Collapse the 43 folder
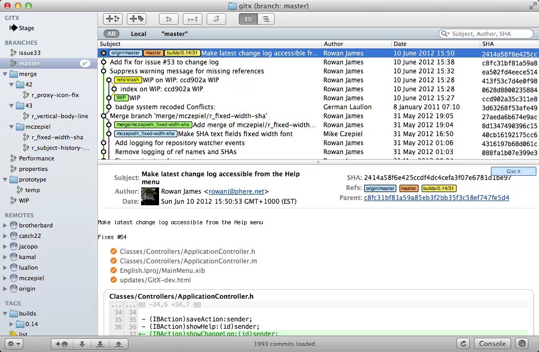 [x=11, y=106]
